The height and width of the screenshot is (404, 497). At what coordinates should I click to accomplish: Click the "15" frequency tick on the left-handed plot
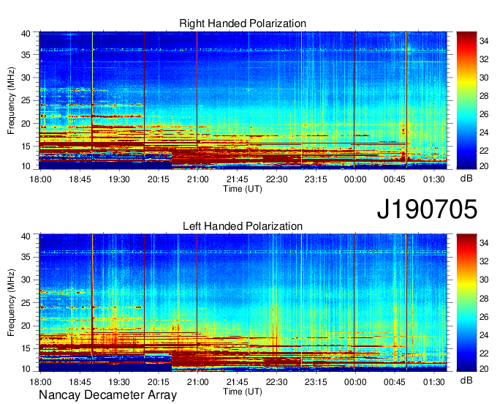coord(26,348)
